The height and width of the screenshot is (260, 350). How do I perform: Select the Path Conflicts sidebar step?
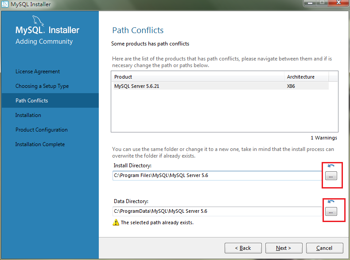[x=32, y=101]
